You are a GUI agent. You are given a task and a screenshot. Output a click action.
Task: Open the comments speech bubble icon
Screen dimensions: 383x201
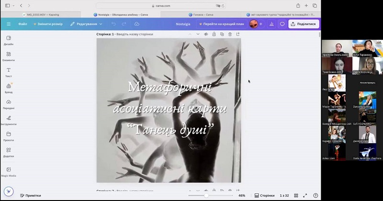coord(282,24)
